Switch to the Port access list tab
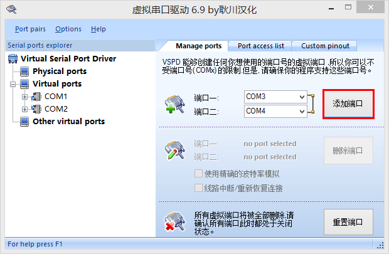The image size is (389, 254). (261, 46)
